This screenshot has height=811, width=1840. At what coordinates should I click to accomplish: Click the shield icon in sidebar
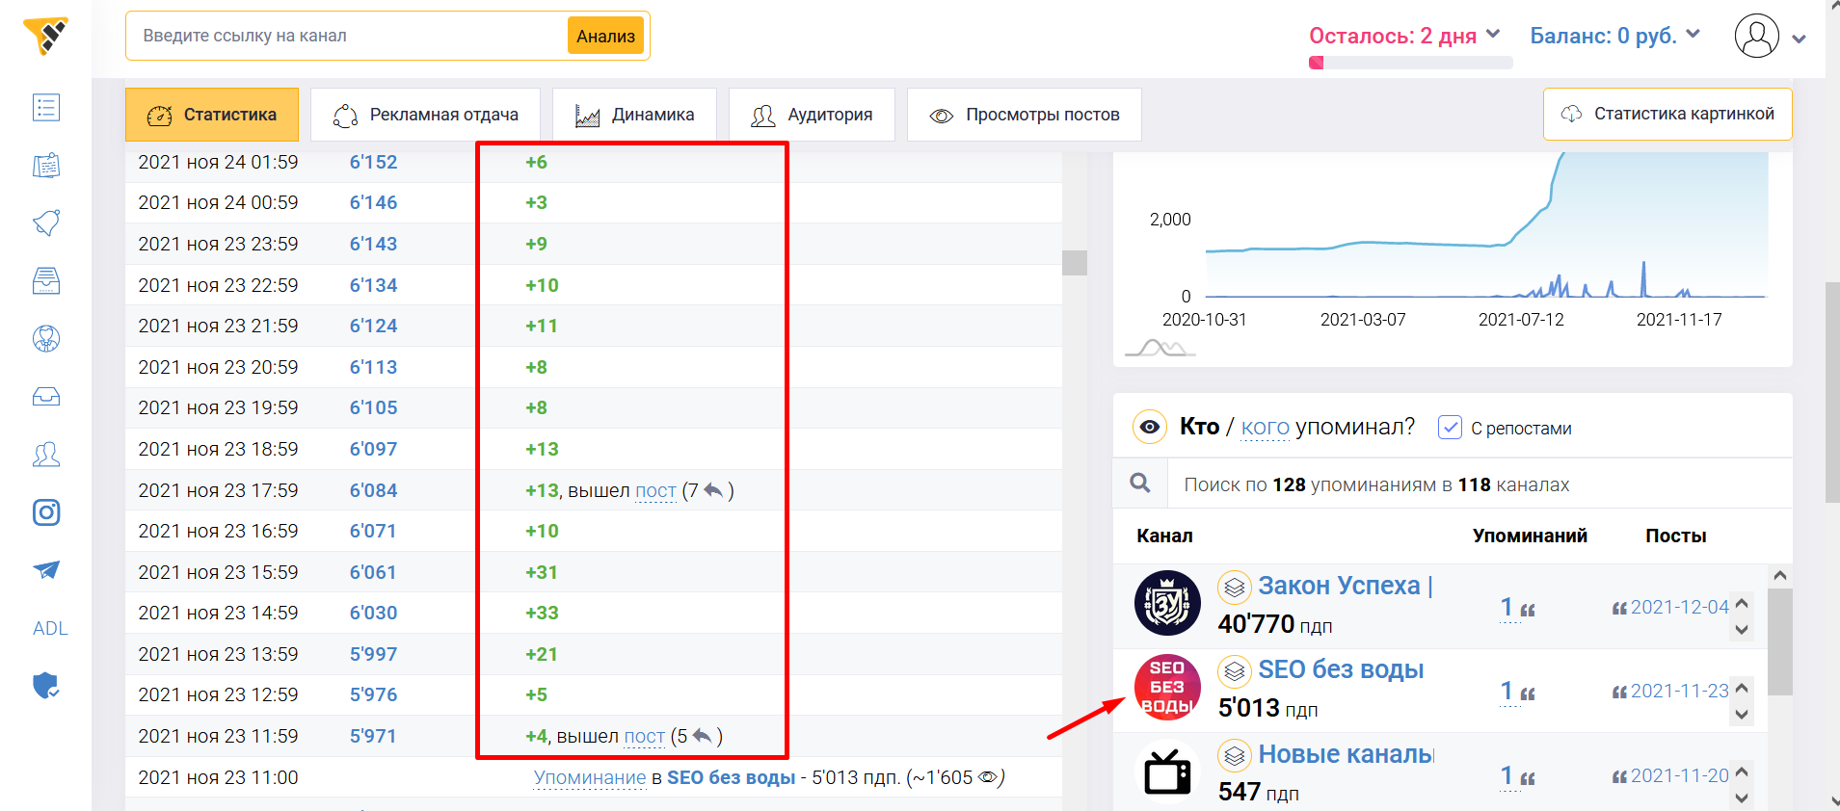click(x=46, y=686)
